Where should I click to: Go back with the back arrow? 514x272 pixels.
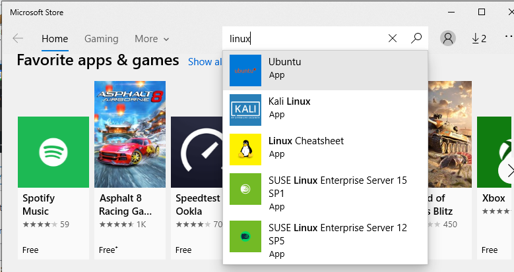(18, 39)
